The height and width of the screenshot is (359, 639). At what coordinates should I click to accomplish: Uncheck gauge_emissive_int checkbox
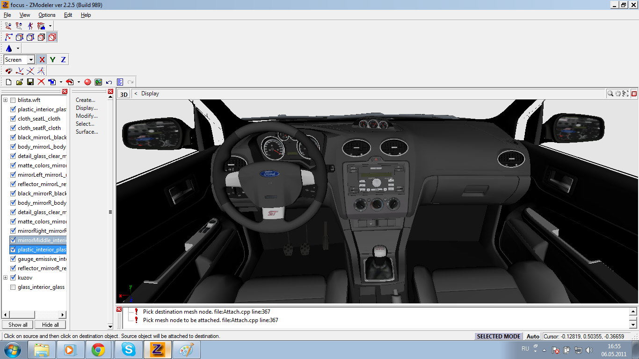click(13, 259)
